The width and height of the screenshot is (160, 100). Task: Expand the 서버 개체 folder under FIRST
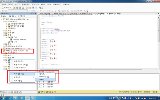(x=4, y=33)
